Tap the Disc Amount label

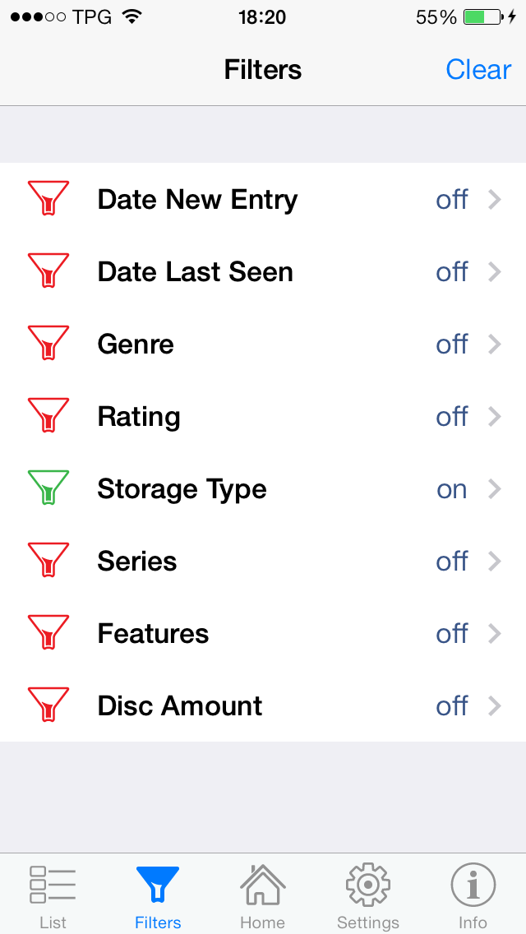click(x=180, y=705)
